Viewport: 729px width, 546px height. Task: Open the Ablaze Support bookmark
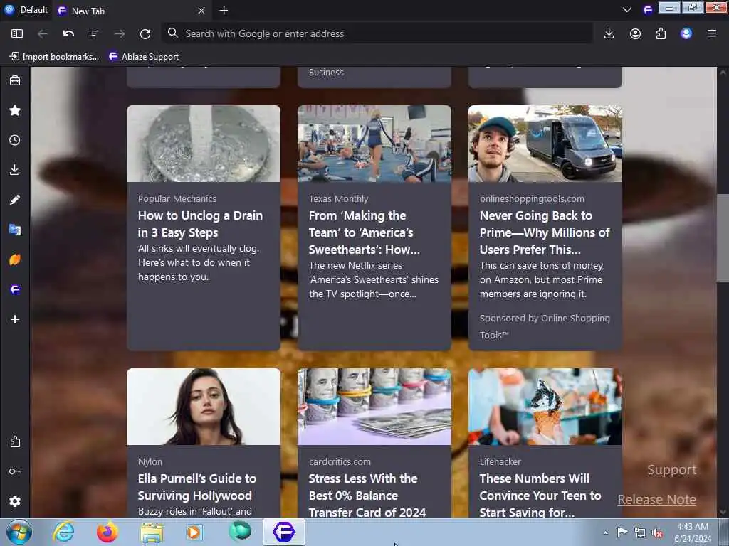tap(144, 57)
